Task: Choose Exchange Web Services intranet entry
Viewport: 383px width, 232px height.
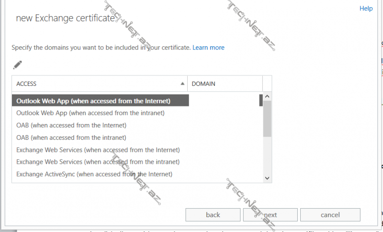Action: click(x=98, y=162)
